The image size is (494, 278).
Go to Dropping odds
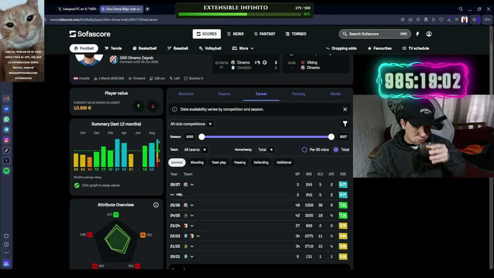coord(341,48)
